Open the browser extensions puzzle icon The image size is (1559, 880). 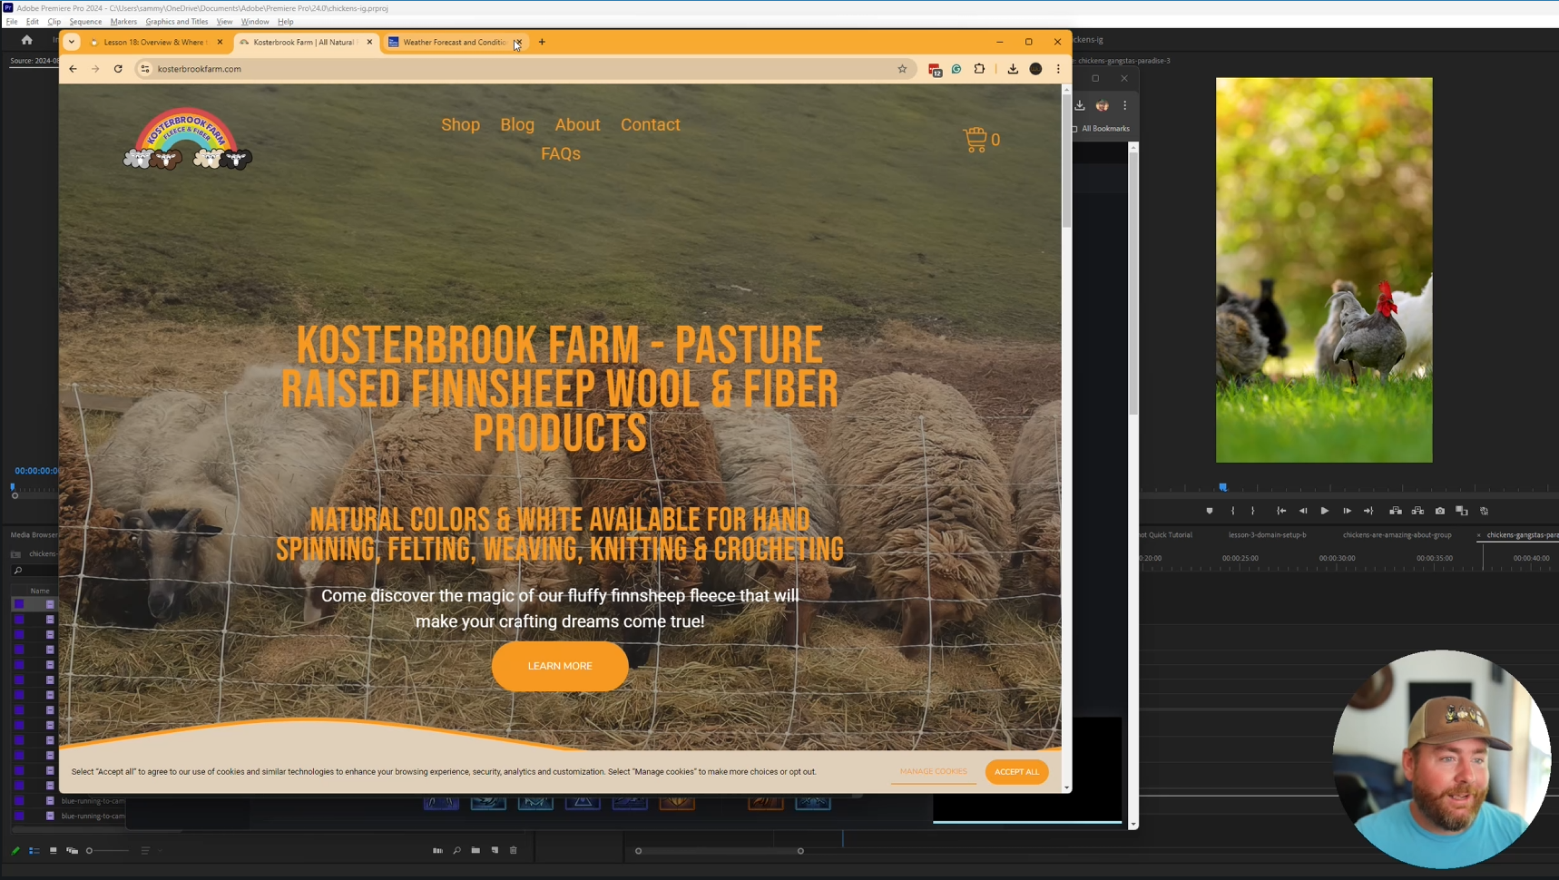979,69
